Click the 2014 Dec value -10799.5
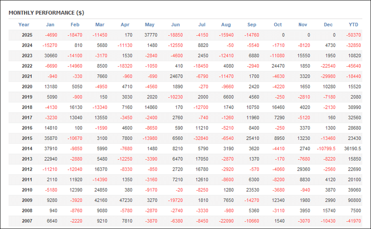 (326, 149)
